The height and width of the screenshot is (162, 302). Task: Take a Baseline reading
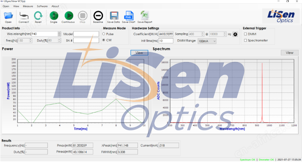[x=98, y=16]
